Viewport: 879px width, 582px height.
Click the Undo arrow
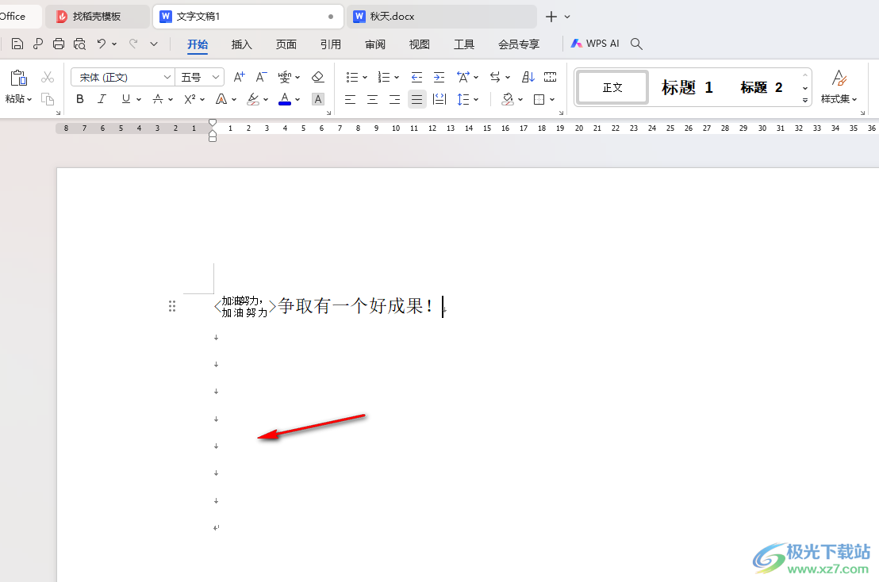point(102,44)
